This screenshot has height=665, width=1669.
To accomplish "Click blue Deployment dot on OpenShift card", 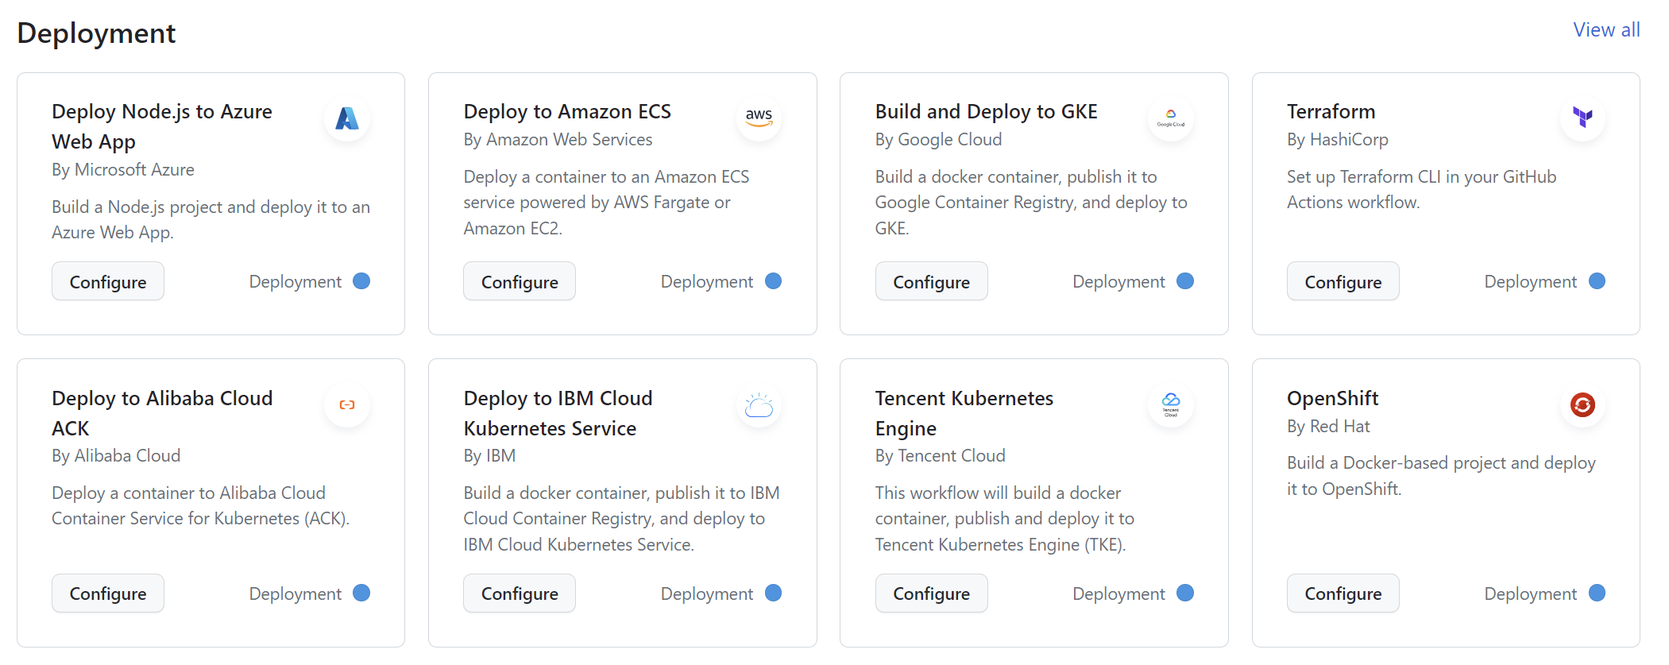I will (x=1597, y=593).
